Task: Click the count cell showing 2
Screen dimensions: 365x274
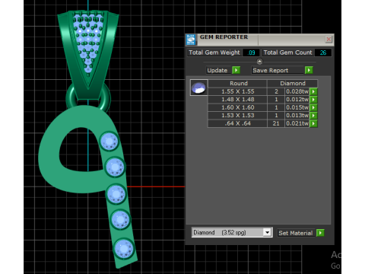Action: click(x=276, y=91)
